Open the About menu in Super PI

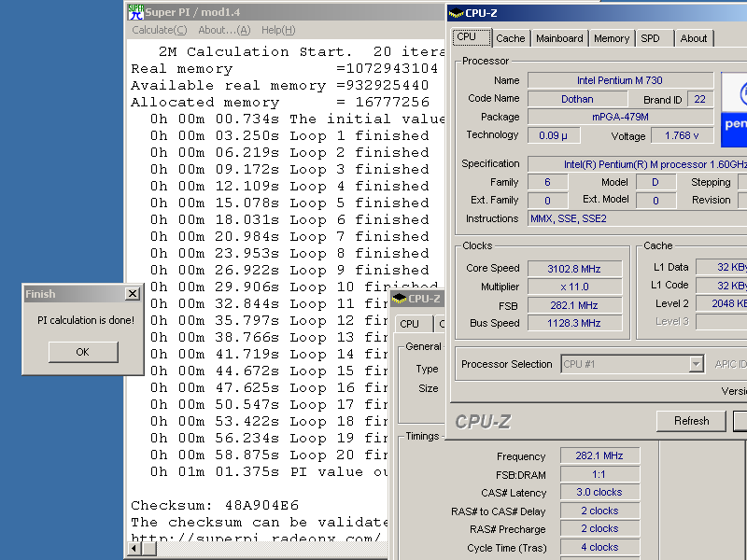point(224,30)
